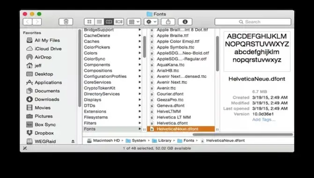Select Helvetica LT MM file

(173, 117)
